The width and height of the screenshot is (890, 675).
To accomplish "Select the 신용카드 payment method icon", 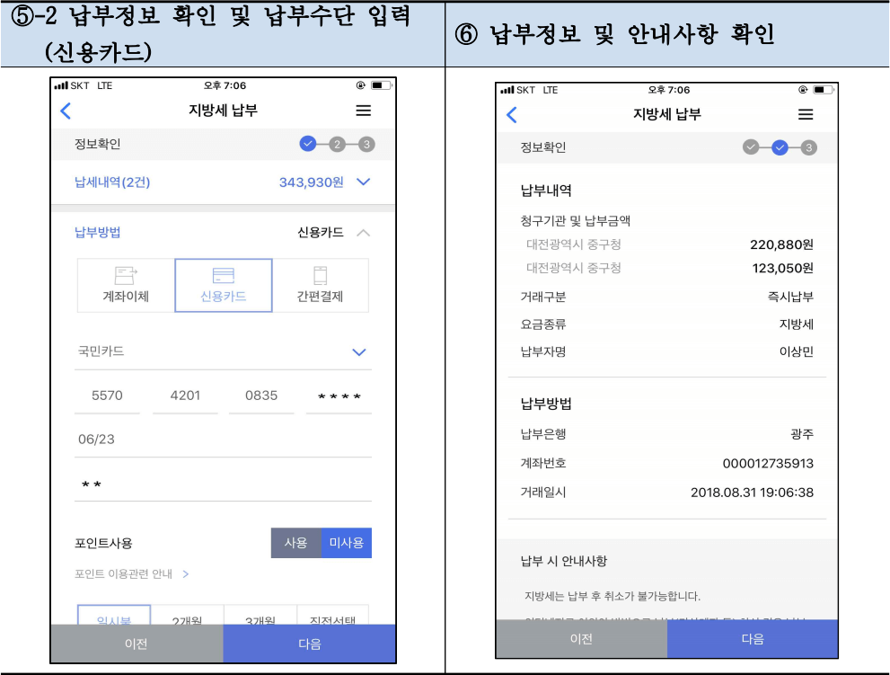I will pos(225,287).
